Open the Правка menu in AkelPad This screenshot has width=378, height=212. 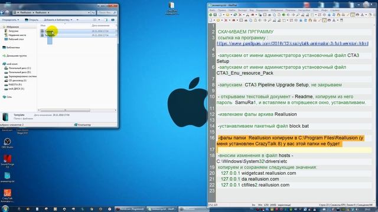click(222, 11)
